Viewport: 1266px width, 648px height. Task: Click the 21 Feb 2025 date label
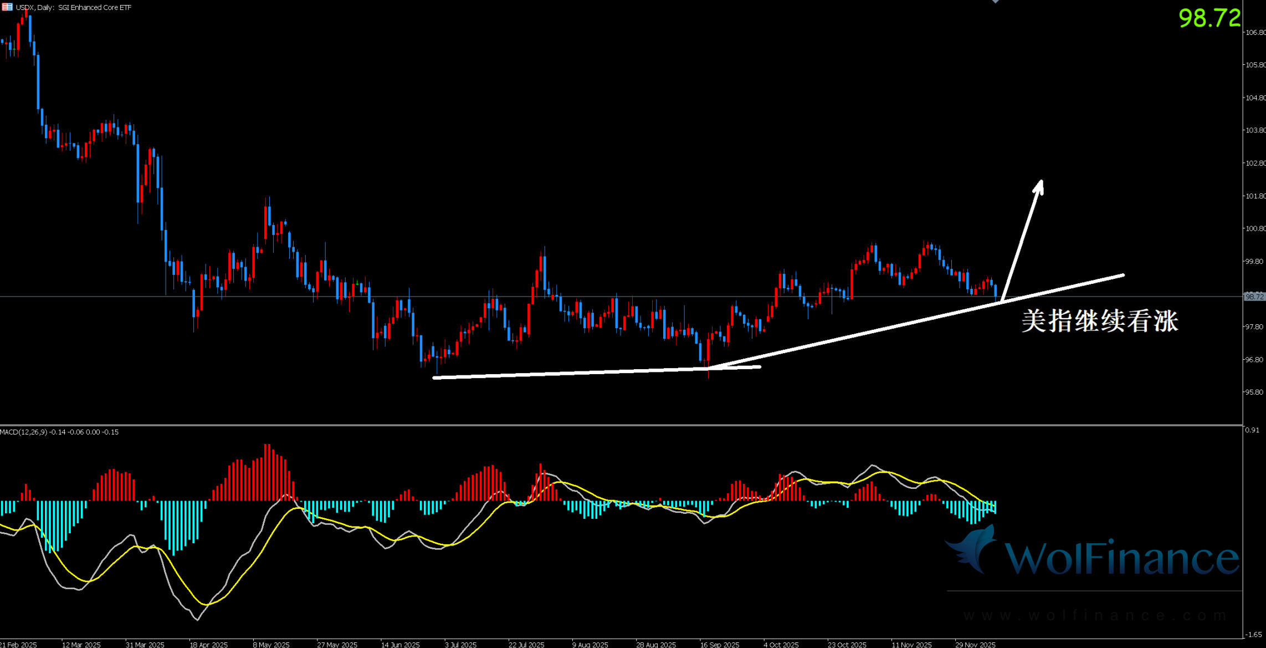19,644
